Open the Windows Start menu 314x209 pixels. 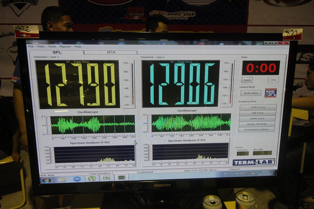(x=46, y=180)
